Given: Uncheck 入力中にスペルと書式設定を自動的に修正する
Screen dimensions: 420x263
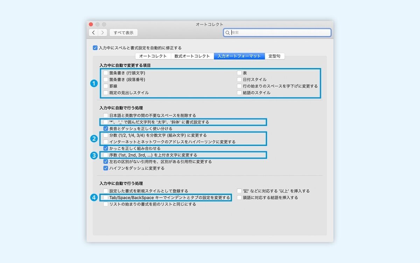Looking at the screenshot, I should point(94,48).
